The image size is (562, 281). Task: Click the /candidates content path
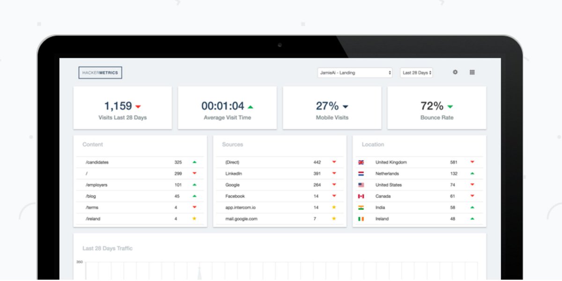tap(97, 162)
